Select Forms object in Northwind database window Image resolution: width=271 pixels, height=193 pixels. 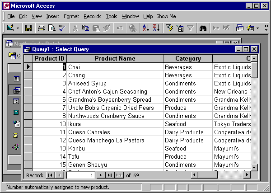click(x=16, y=101)
